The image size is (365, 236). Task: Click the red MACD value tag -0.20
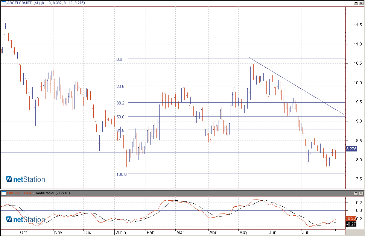(x=351, y=218)
